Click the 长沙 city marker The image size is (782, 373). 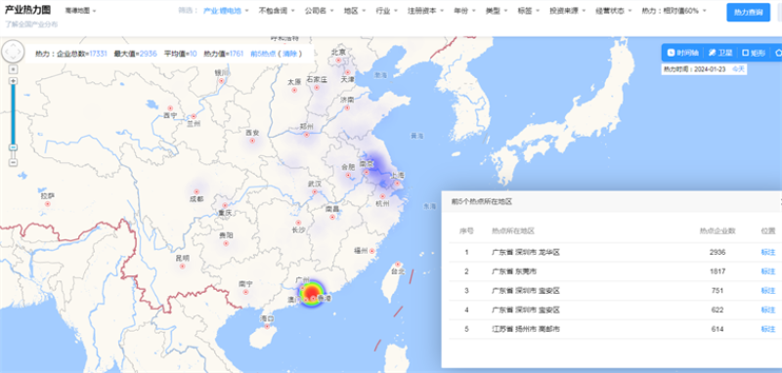(x=298, y=223)
